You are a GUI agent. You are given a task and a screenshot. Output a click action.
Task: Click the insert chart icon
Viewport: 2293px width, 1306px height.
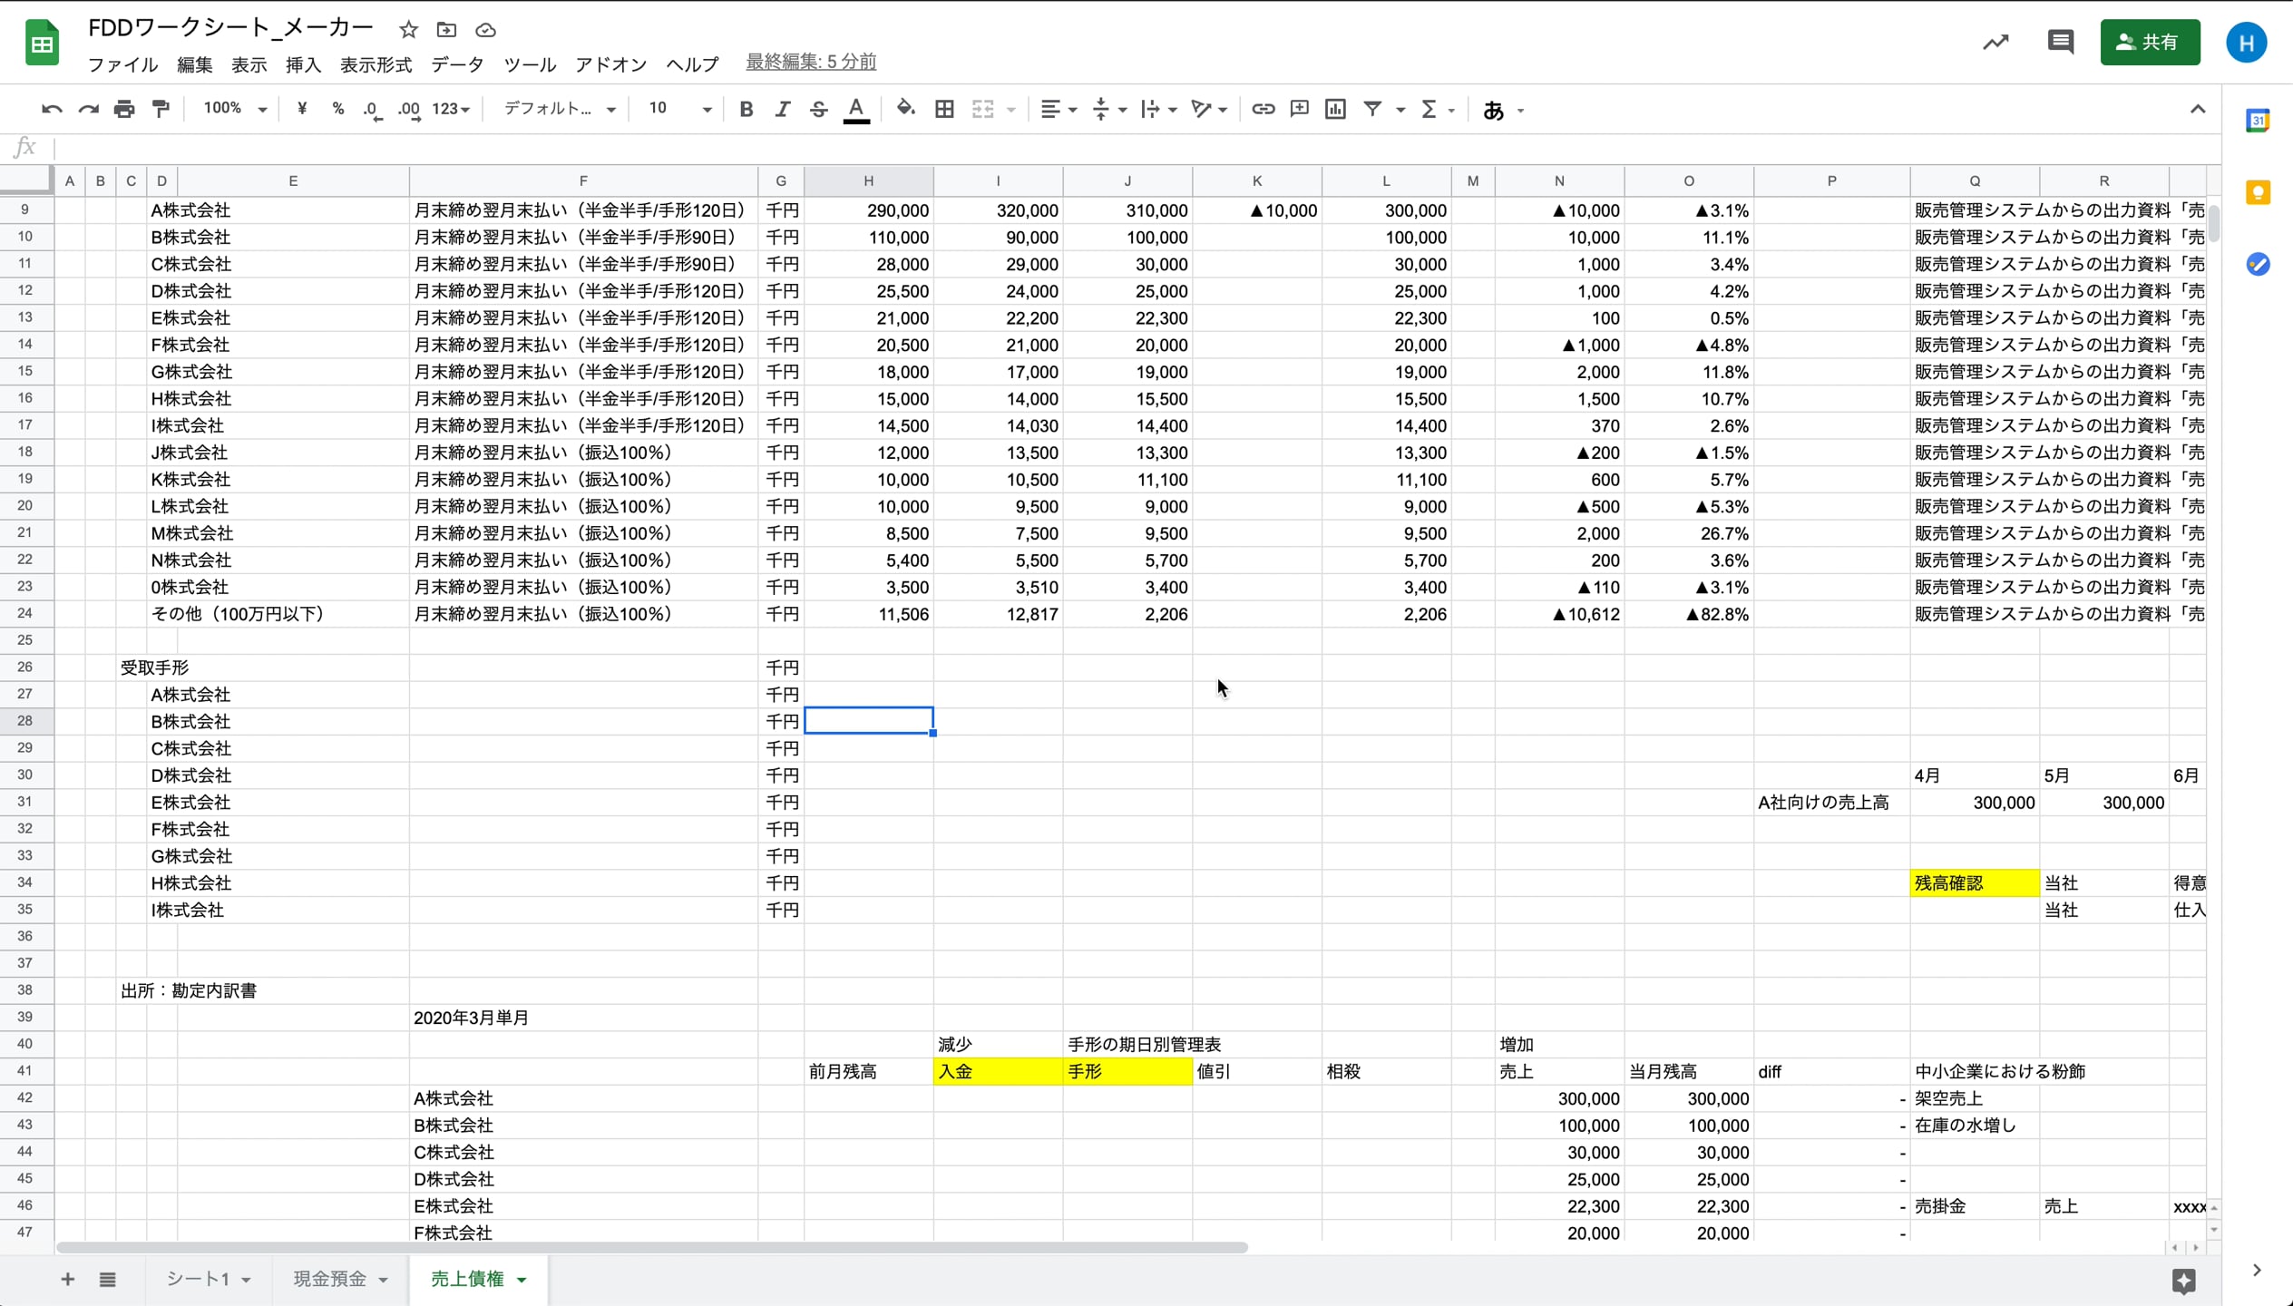[x=1335, y=110]
